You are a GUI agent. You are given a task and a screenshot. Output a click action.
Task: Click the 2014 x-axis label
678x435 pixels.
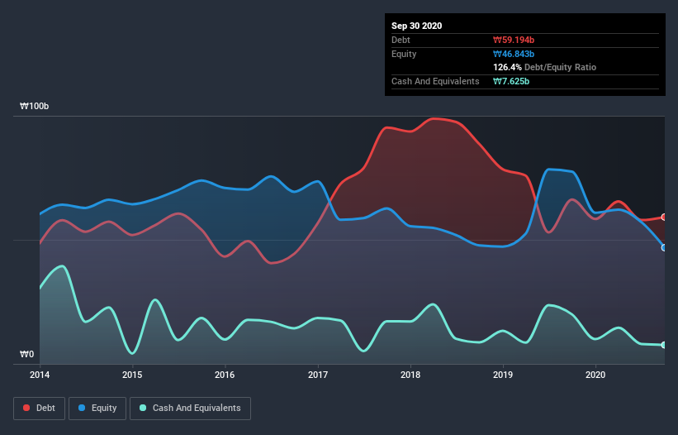tap(40, 375)
